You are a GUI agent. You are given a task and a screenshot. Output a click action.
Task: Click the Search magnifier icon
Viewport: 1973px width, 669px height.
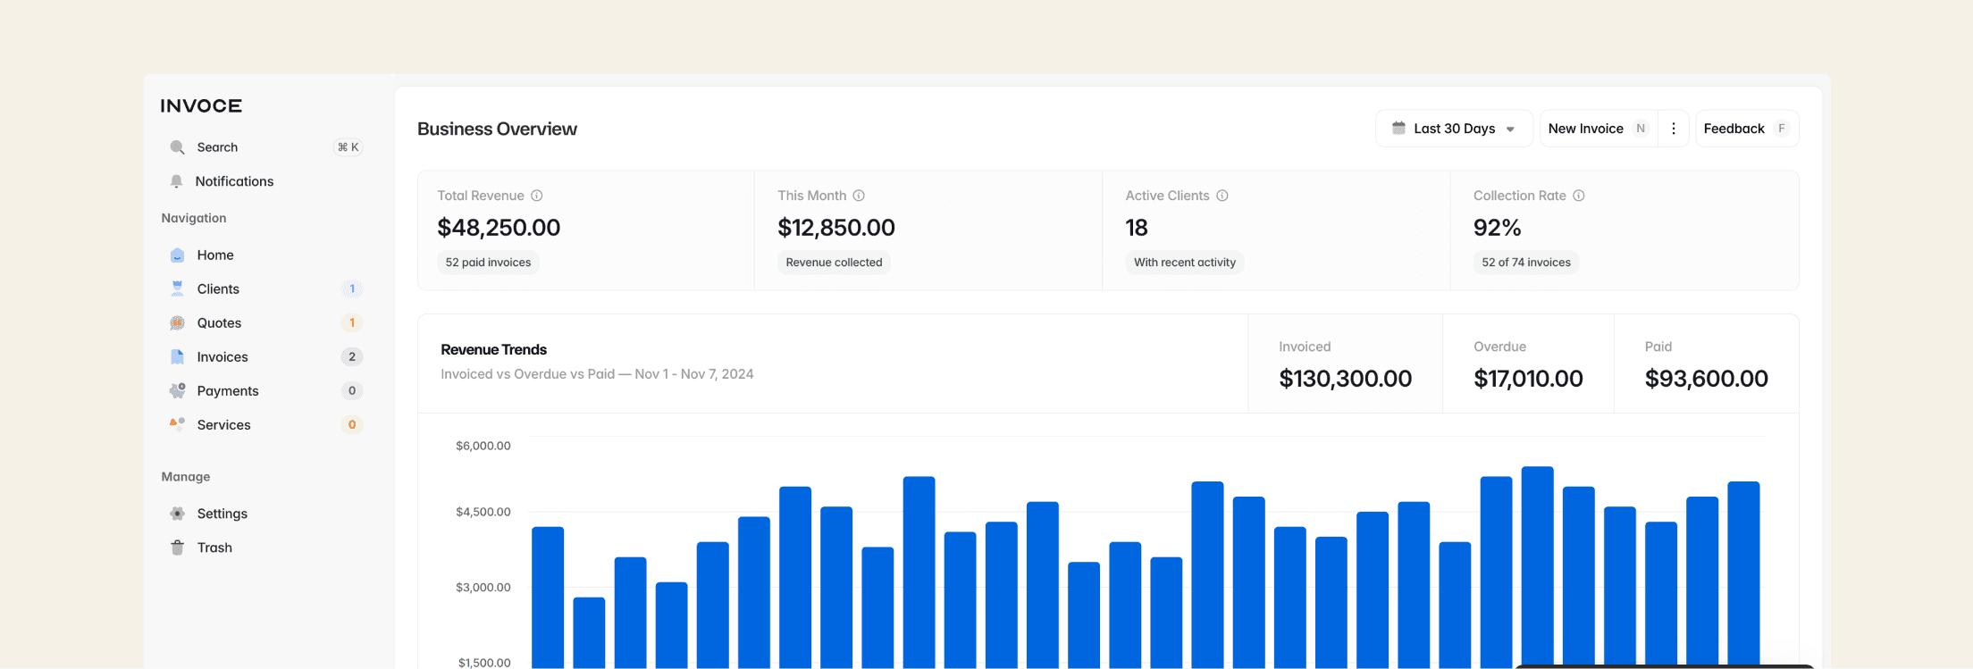(177, 147)
